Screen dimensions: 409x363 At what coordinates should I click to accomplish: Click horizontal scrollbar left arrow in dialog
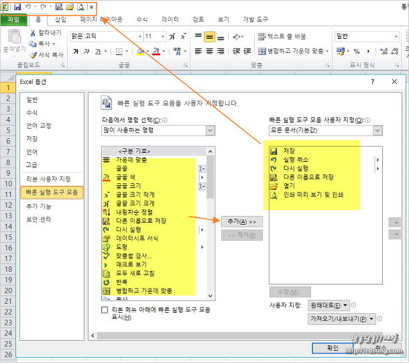tap(93, 335)
